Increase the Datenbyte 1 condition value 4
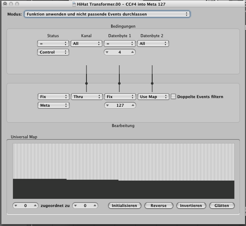 pyautogui.click(x=132, y=52)
